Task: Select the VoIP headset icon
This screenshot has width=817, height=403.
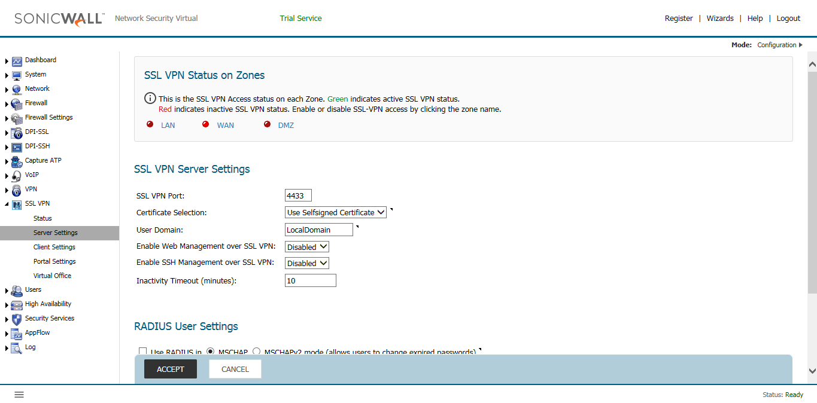Action: (x=16, y=175)
